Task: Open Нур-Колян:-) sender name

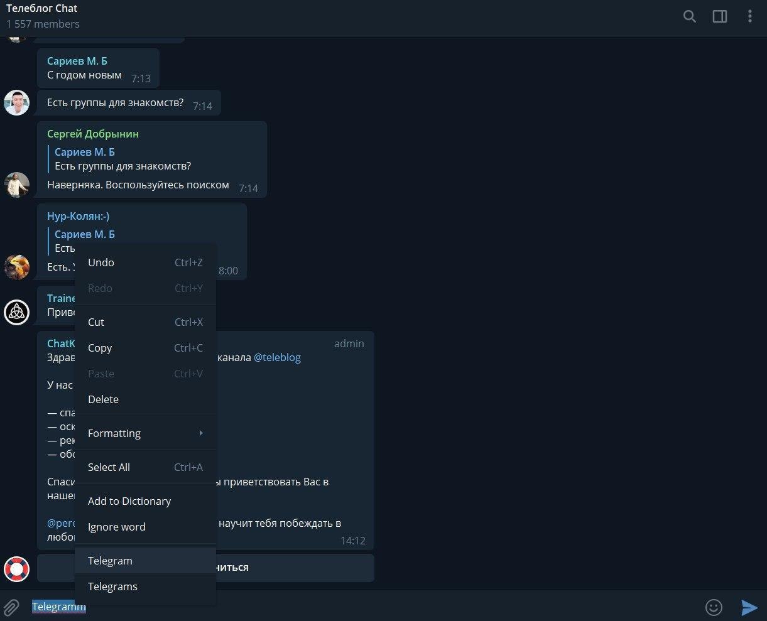Action: tap(79, 216)
